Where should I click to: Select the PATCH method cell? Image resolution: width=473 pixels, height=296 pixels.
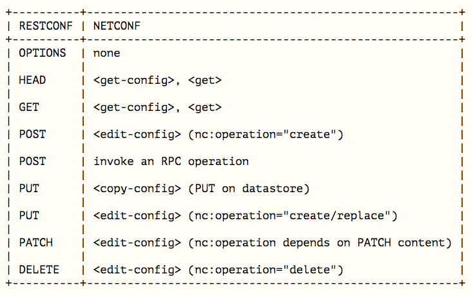[x=35, y=242]
